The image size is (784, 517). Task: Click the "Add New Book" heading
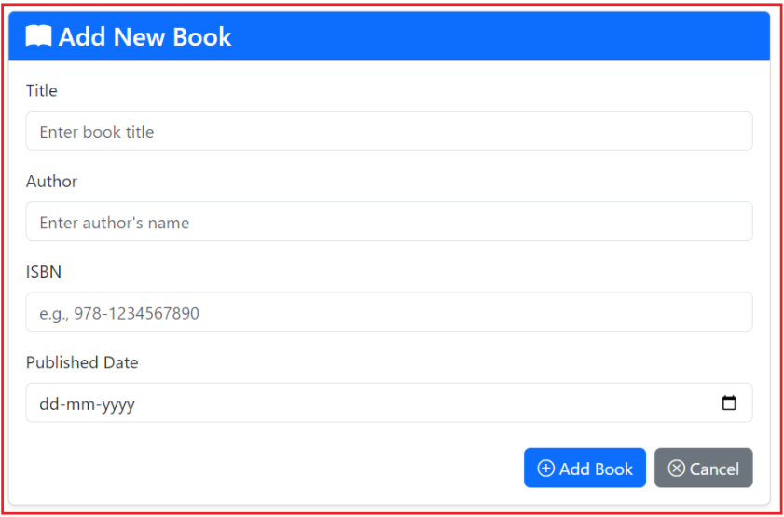click(145, 37)
